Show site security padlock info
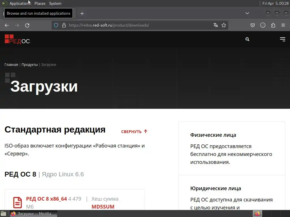This screenshot has height=217, width=290. (x=64, y=25)
